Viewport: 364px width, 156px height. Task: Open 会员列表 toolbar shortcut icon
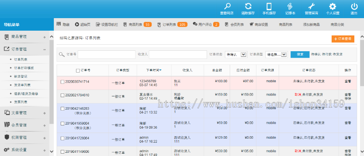click(x=226, y=24)
